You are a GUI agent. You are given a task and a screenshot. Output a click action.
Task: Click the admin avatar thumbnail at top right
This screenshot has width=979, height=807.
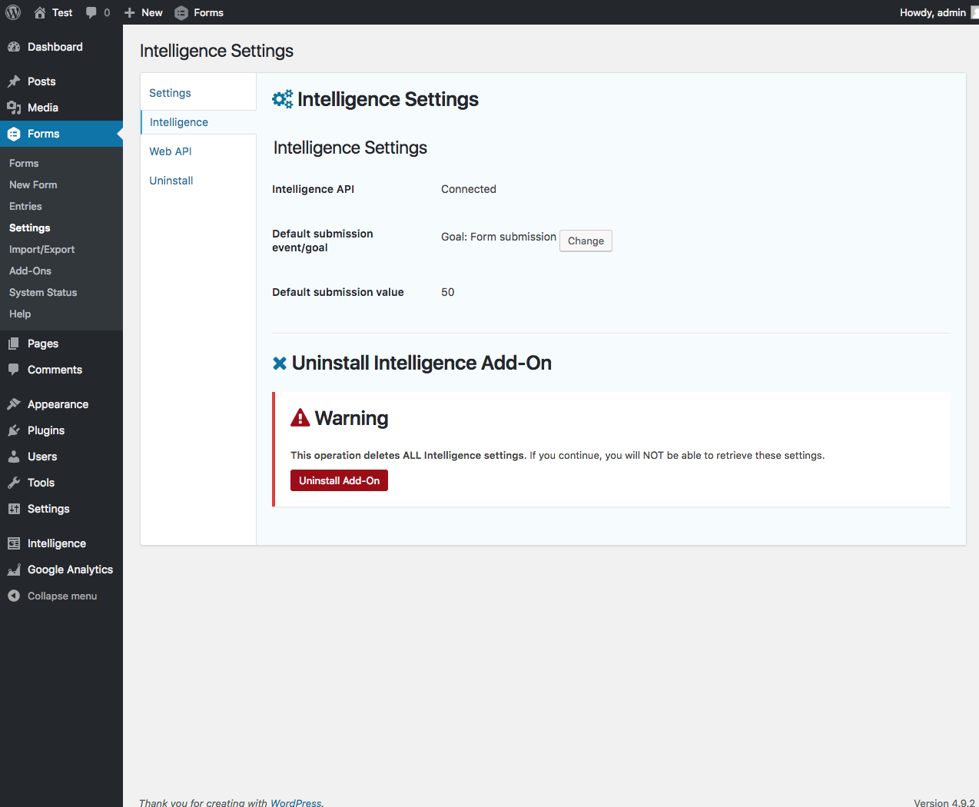(x=975, y=12)
